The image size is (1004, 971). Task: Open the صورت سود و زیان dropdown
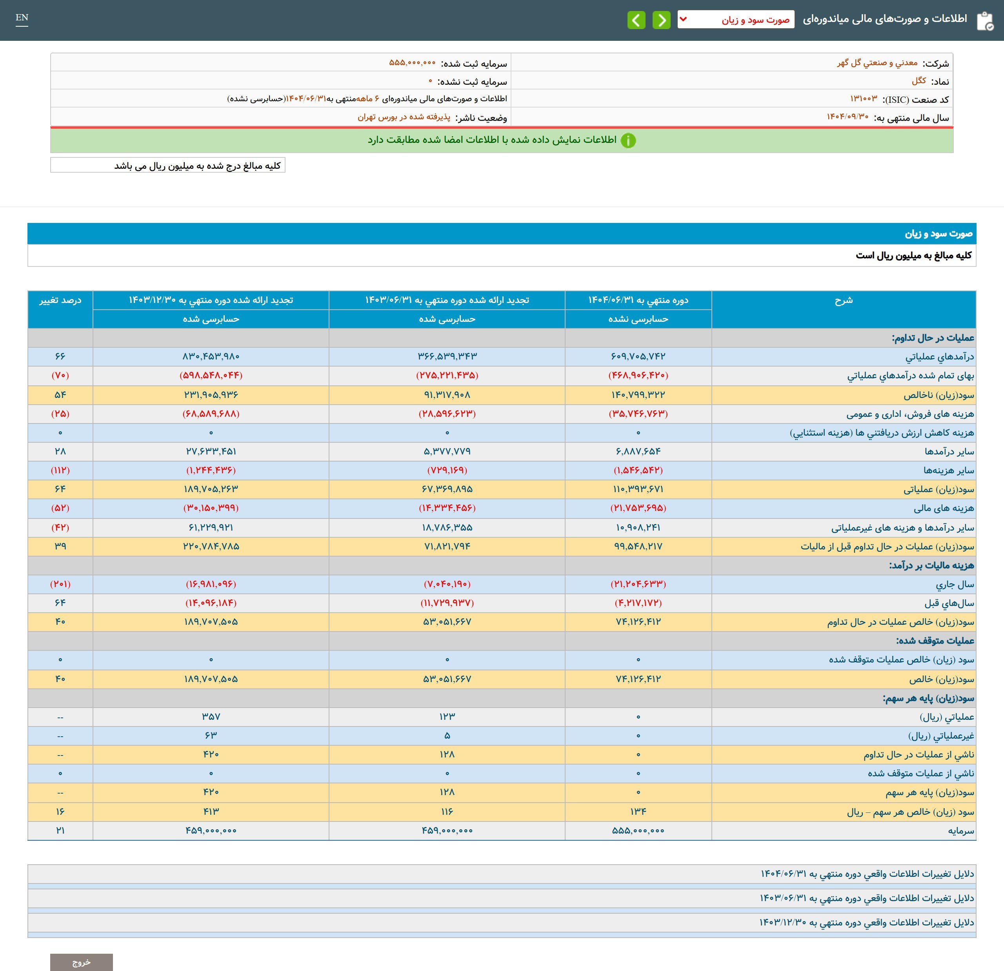pyautogui.click(x=736, y=20)
